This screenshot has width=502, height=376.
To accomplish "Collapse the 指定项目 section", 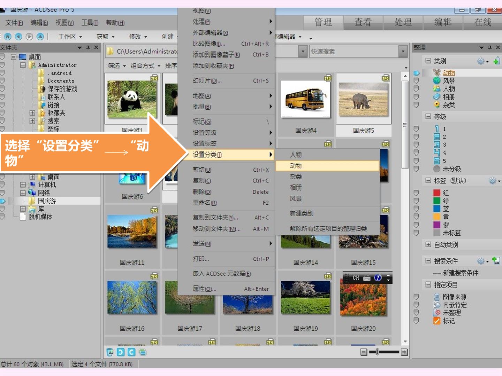I will click(x=428, y=284).
